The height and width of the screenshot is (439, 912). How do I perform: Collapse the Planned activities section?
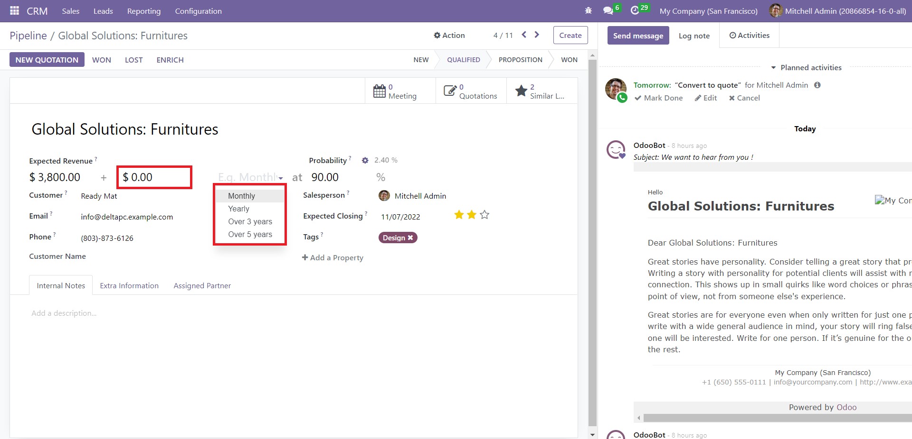tap(806, 67)
